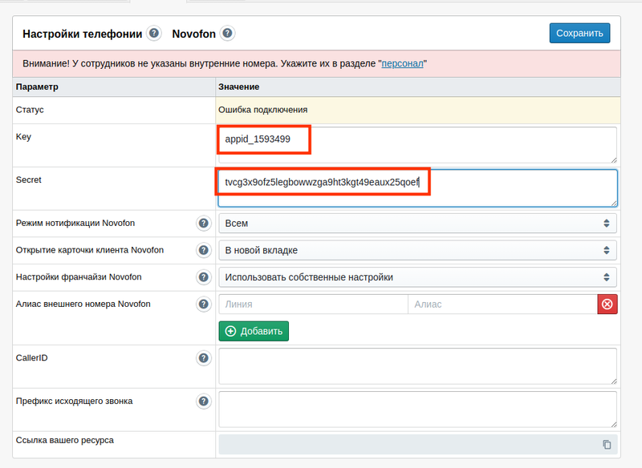
Task: Focus the Secret text field
Action: click(x=417, y=188)
